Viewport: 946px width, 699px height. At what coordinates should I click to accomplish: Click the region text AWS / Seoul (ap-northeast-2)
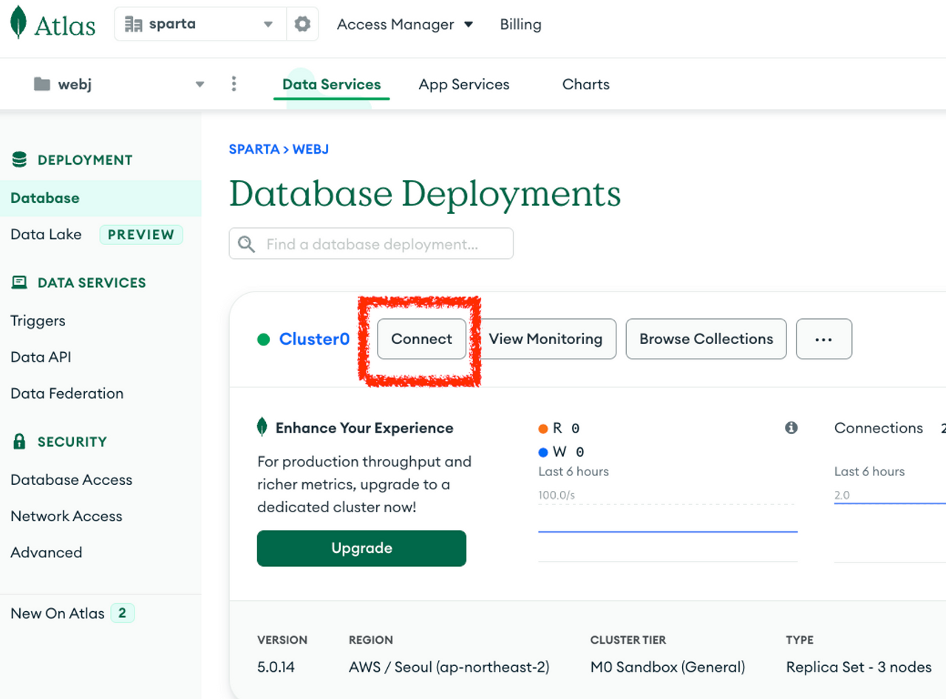(x=449, y=667)
